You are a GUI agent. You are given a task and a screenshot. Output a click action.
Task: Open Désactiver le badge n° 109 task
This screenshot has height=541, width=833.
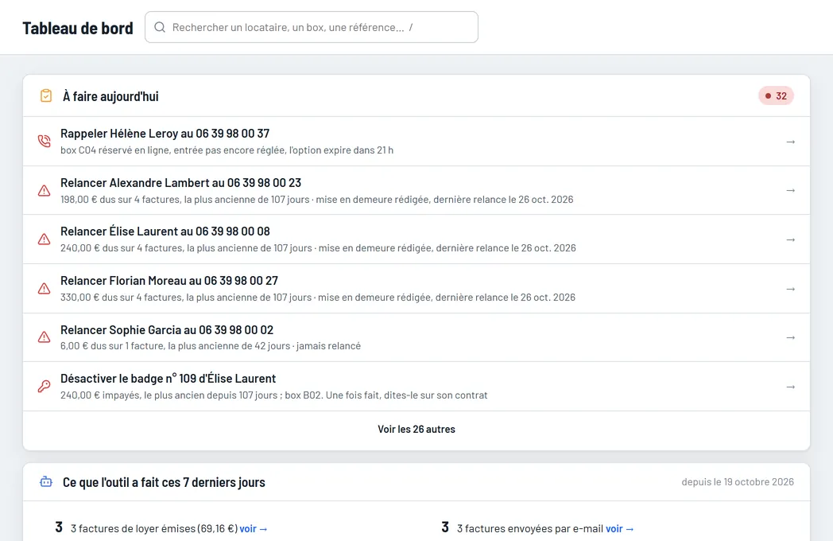[416, 386]
